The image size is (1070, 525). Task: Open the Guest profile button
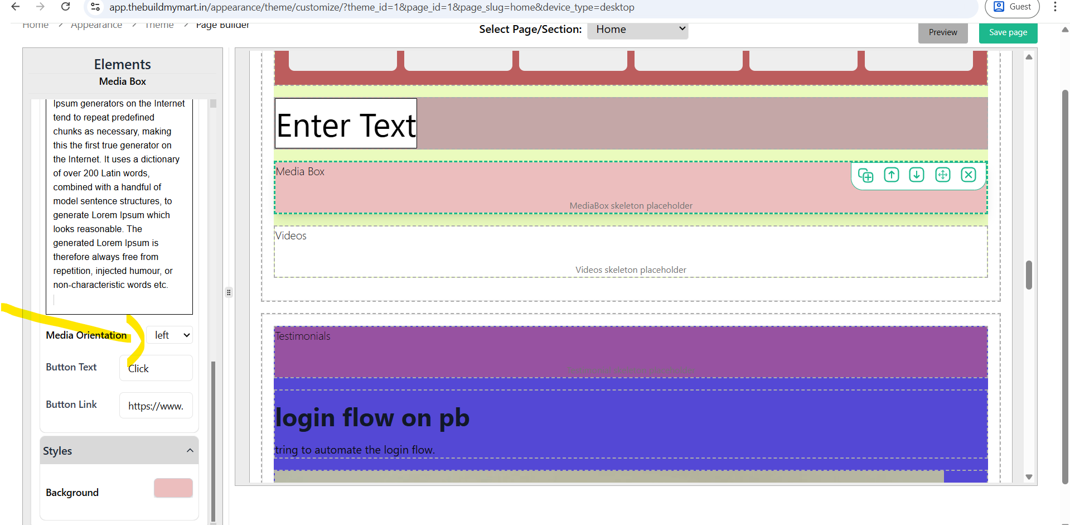click(1013, 7)
